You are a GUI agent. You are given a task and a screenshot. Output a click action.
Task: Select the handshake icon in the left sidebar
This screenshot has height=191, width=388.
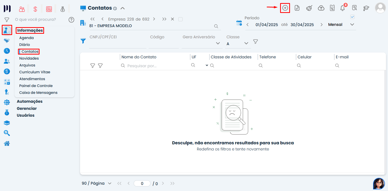[7, 41]
